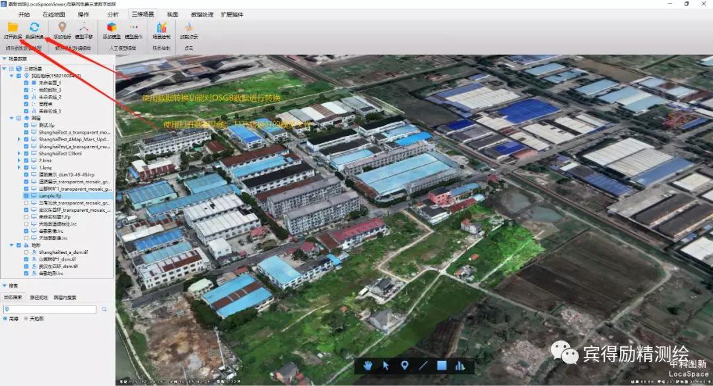Switch to the 在线地图 ribbon tab
The width and height of the screenshot is (713, 386).
(x=53, y=14)
